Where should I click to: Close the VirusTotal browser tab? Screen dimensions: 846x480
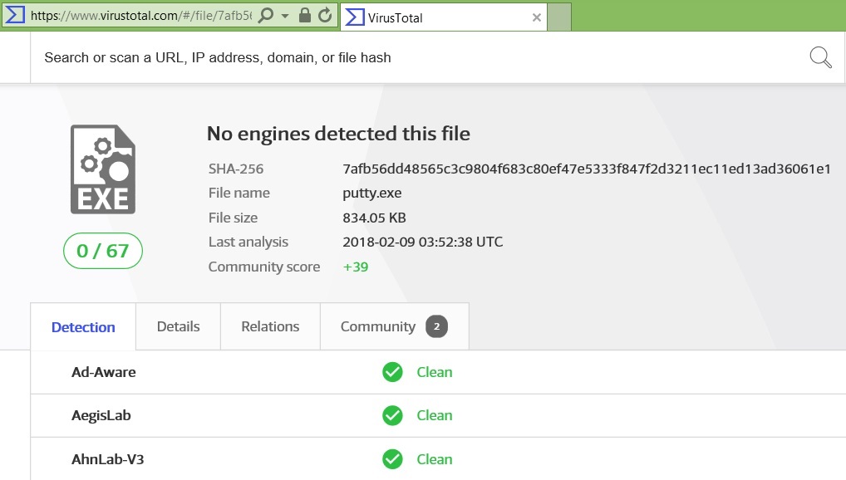[536, 17]
